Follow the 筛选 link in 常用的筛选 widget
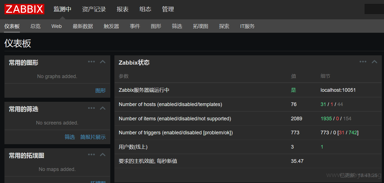384x183 pixels. point(70,137)
